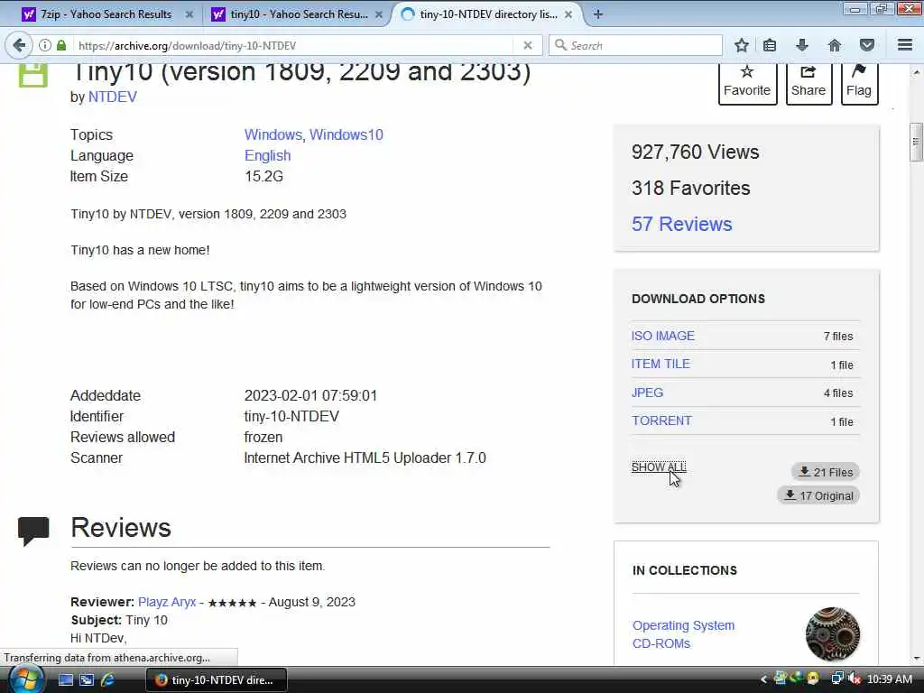Screen dimensions: 924x693
Task: Click the 927,760 Views text
Action: pos(696,152)
